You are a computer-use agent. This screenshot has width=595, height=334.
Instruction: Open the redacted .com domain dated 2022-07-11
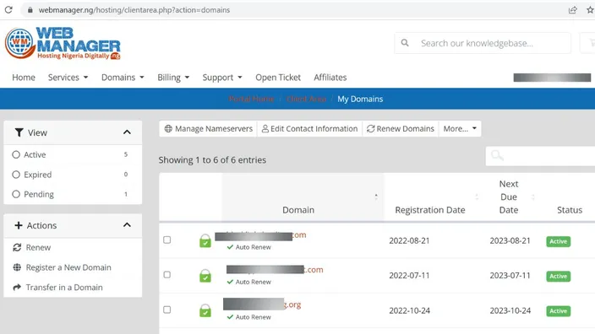(275, 270)
